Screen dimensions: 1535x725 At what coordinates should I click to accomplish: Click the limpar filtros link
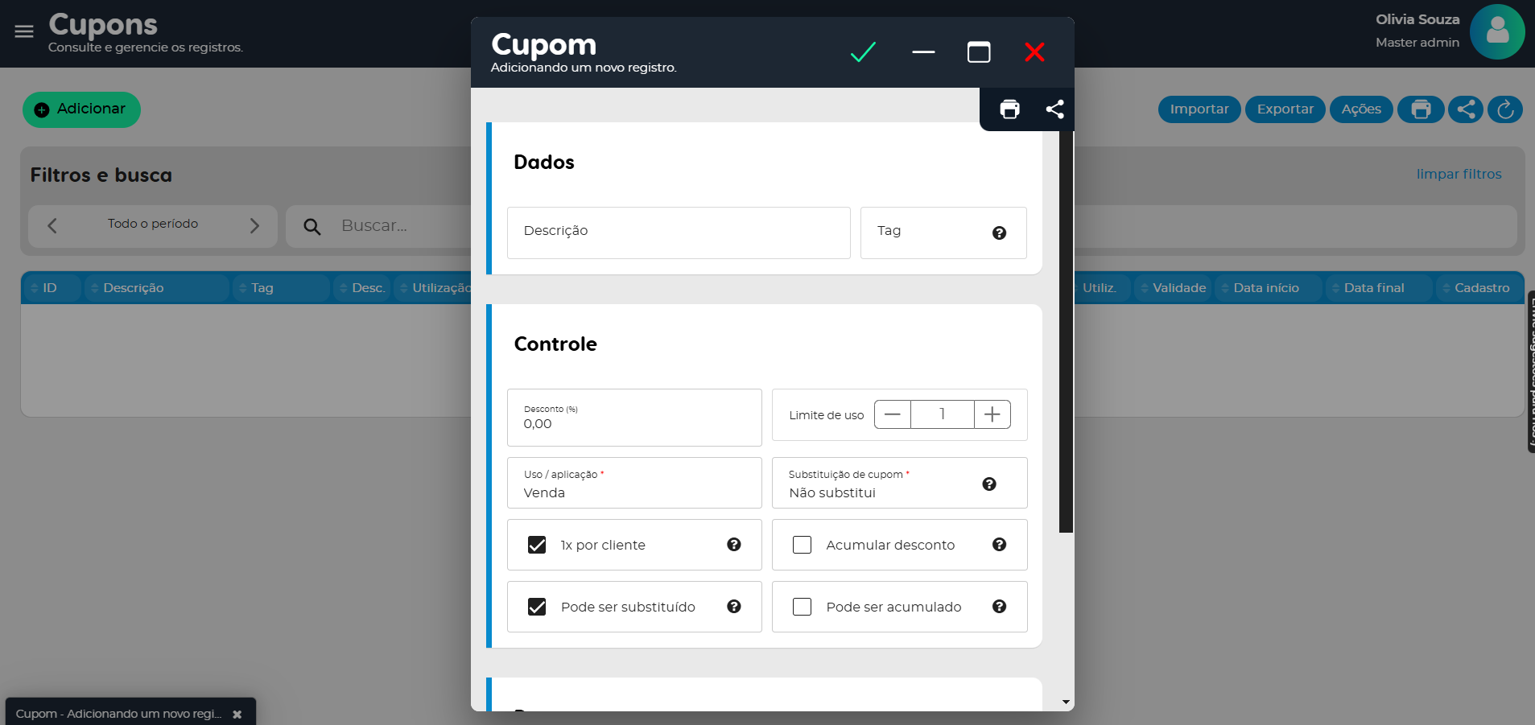coord(1459,174)
